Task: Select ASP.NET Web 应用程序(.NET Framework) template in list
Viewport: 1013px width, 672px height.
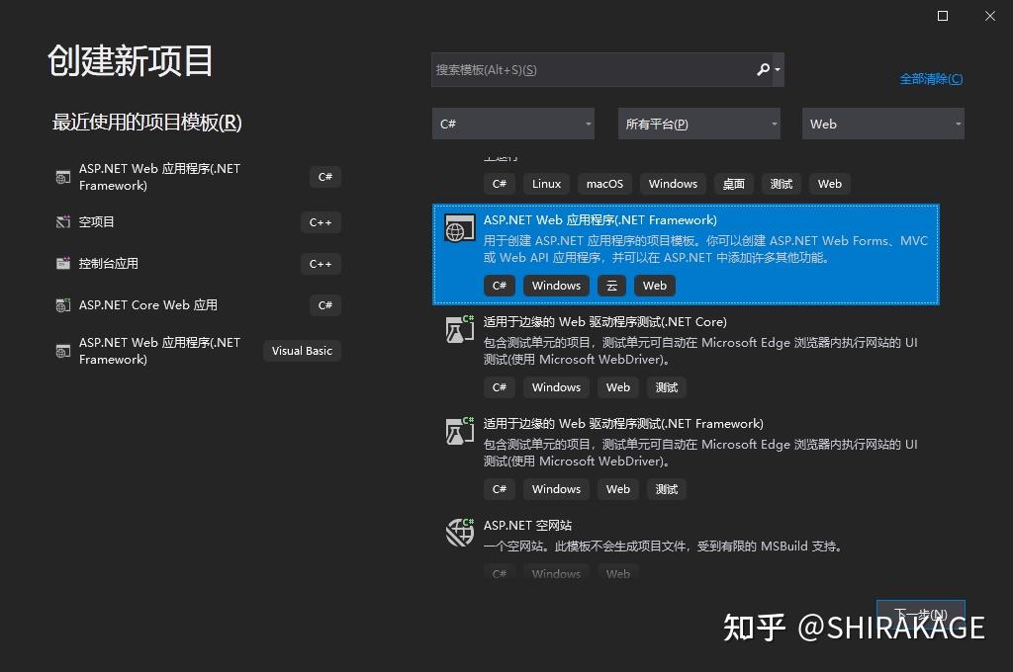Action: click(686, 254)
